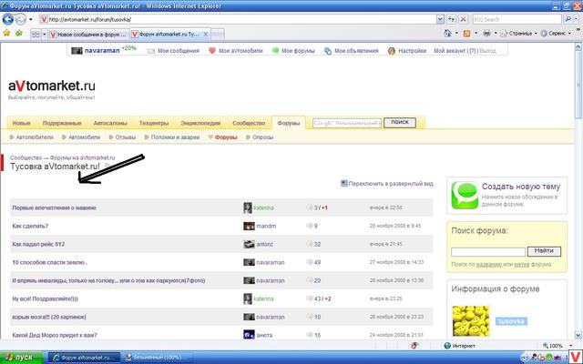This screenshot has height=364, width=583.
Task: Open the Print options dropdown arrow
Action: (x=496, y=34)
